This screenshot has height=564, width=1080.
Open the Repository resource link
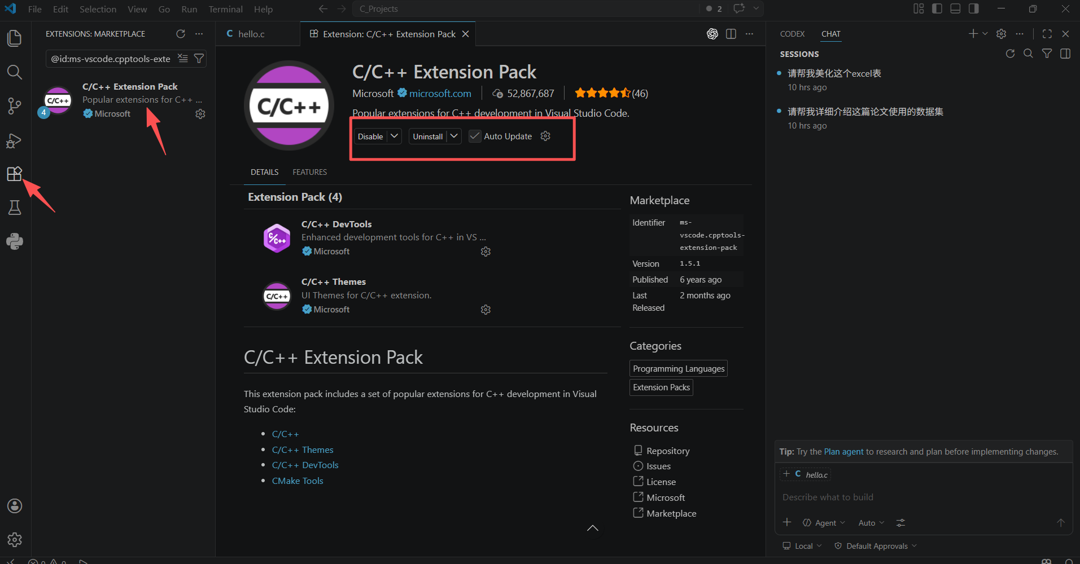(x=668, y=451)
